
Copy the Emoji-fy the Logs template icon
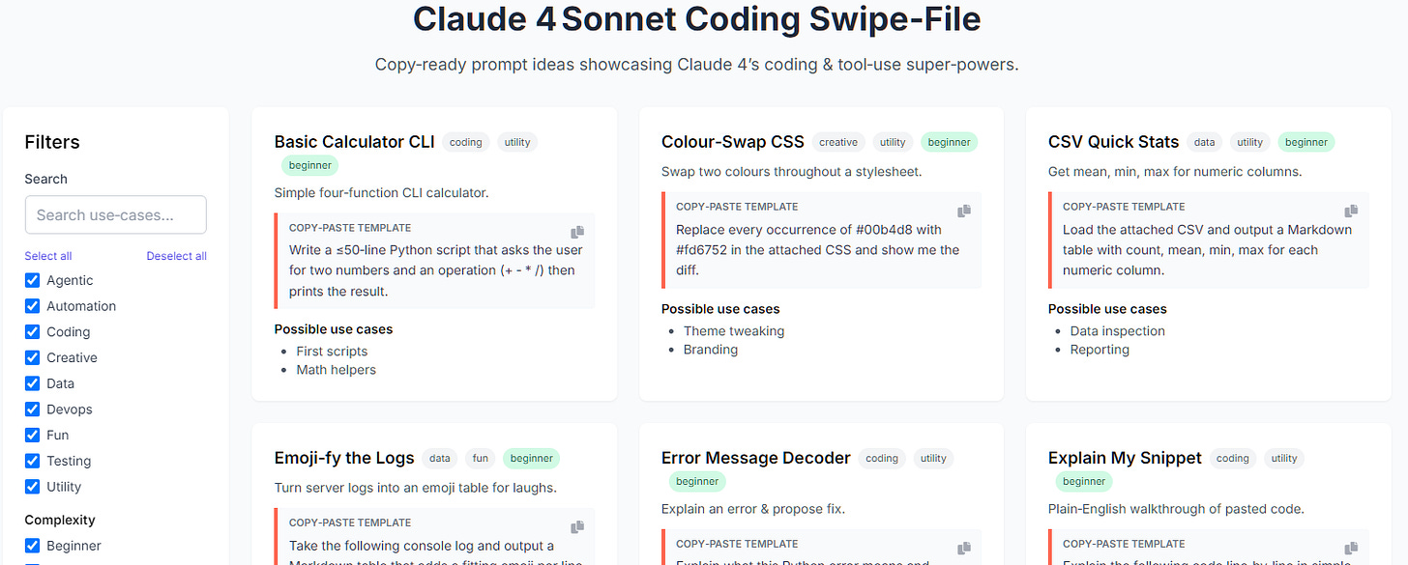pyautogui.click(x=577, y=526)
